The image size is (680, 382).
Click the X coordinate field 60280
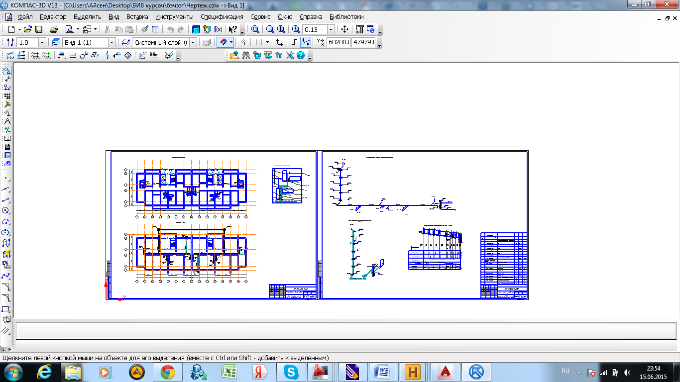[x=339, y=43]
